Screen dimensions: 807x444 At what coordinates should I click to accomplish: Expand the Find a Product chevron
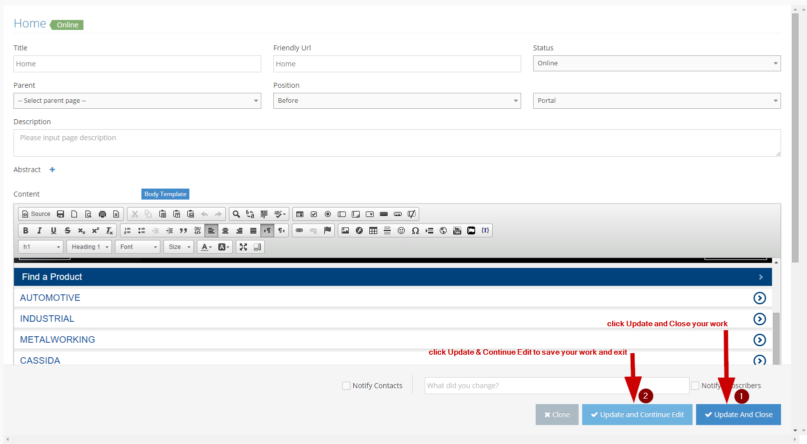[761, 277]
